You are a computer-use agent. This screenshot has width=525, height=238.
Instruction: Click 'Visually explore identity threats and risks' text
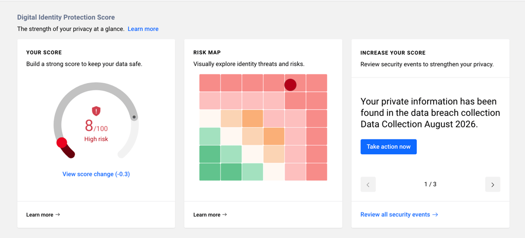point(249,64)
